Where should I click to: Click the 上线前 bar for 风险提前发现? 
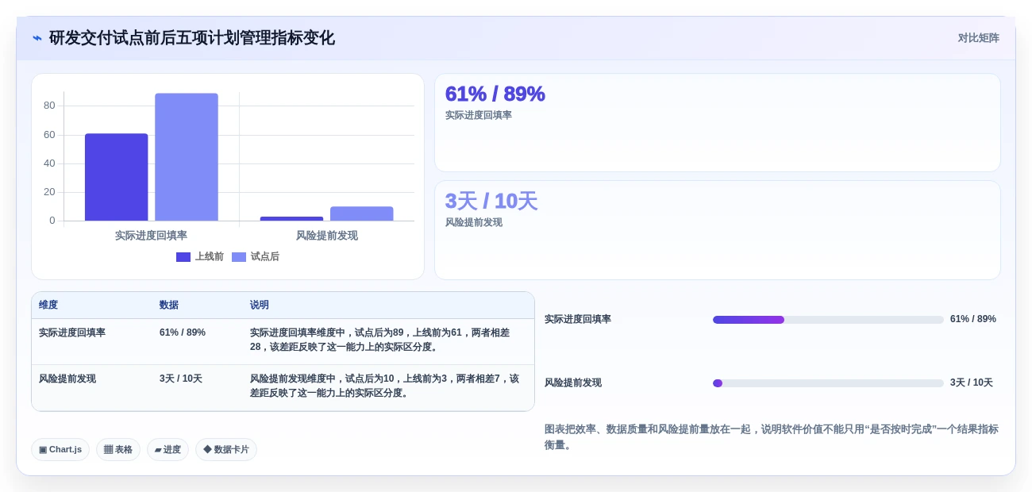point(291,218)
